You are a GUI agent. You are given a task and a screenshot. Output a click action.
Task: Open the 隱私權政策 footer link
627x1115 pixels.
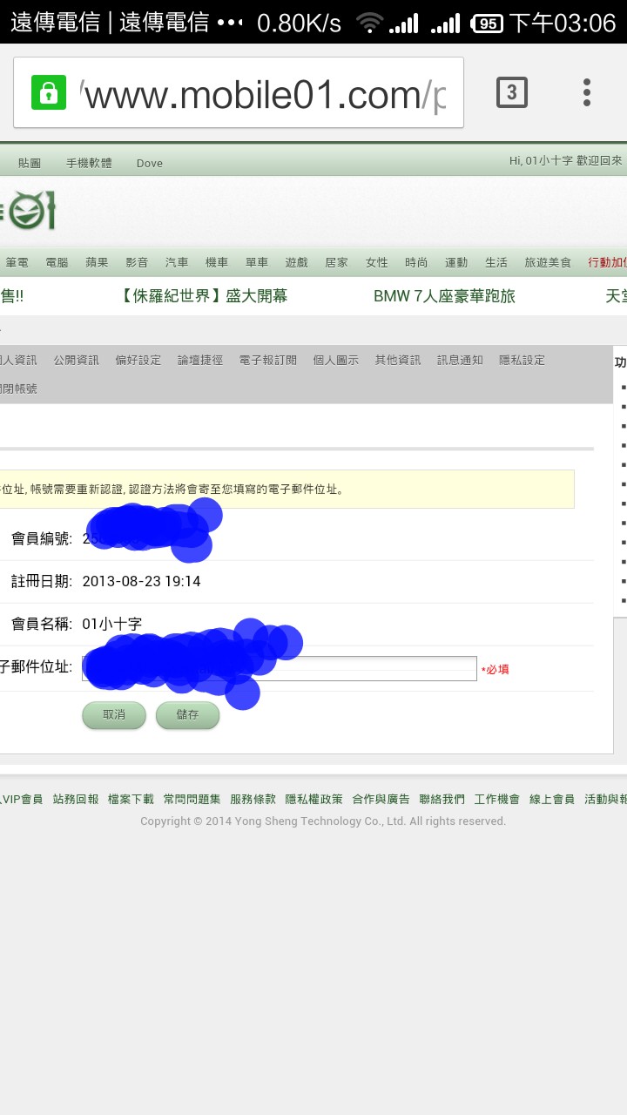(314, 799)
